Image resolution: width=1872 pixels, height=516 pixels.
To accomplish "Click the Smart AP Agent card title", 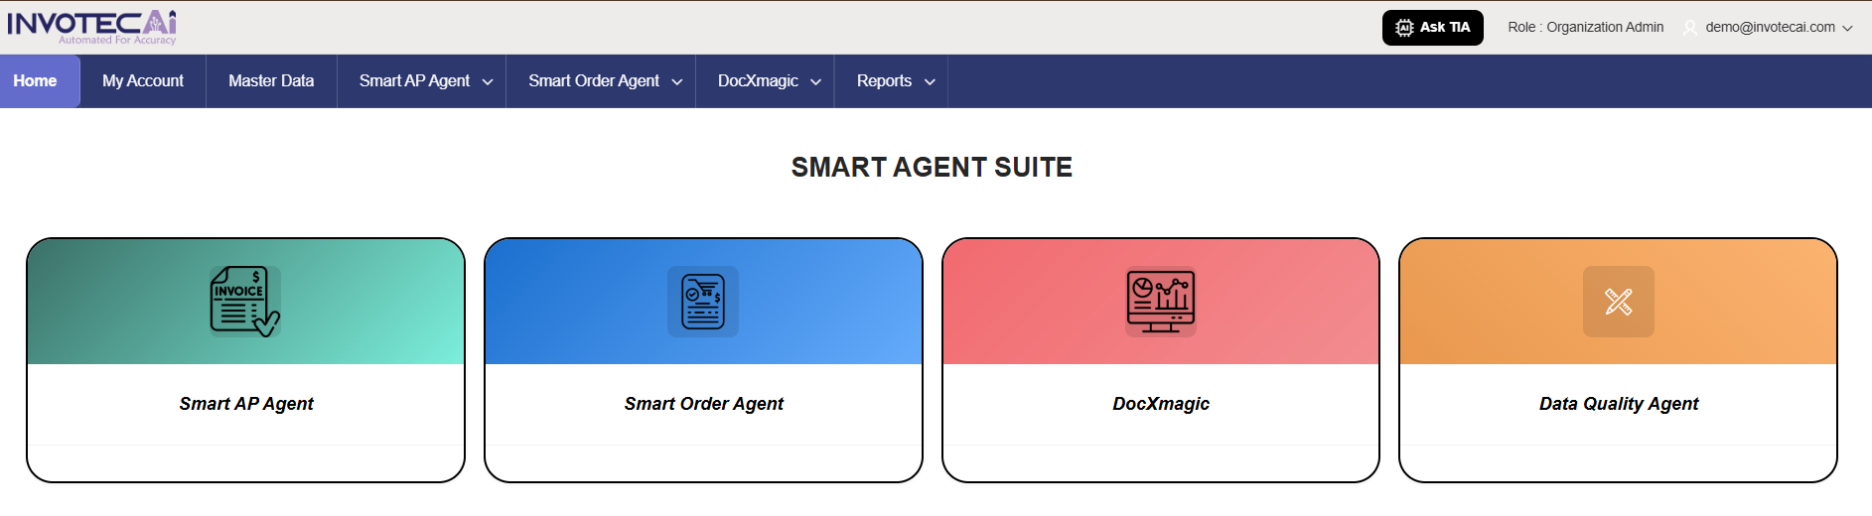I will (246, 404).
